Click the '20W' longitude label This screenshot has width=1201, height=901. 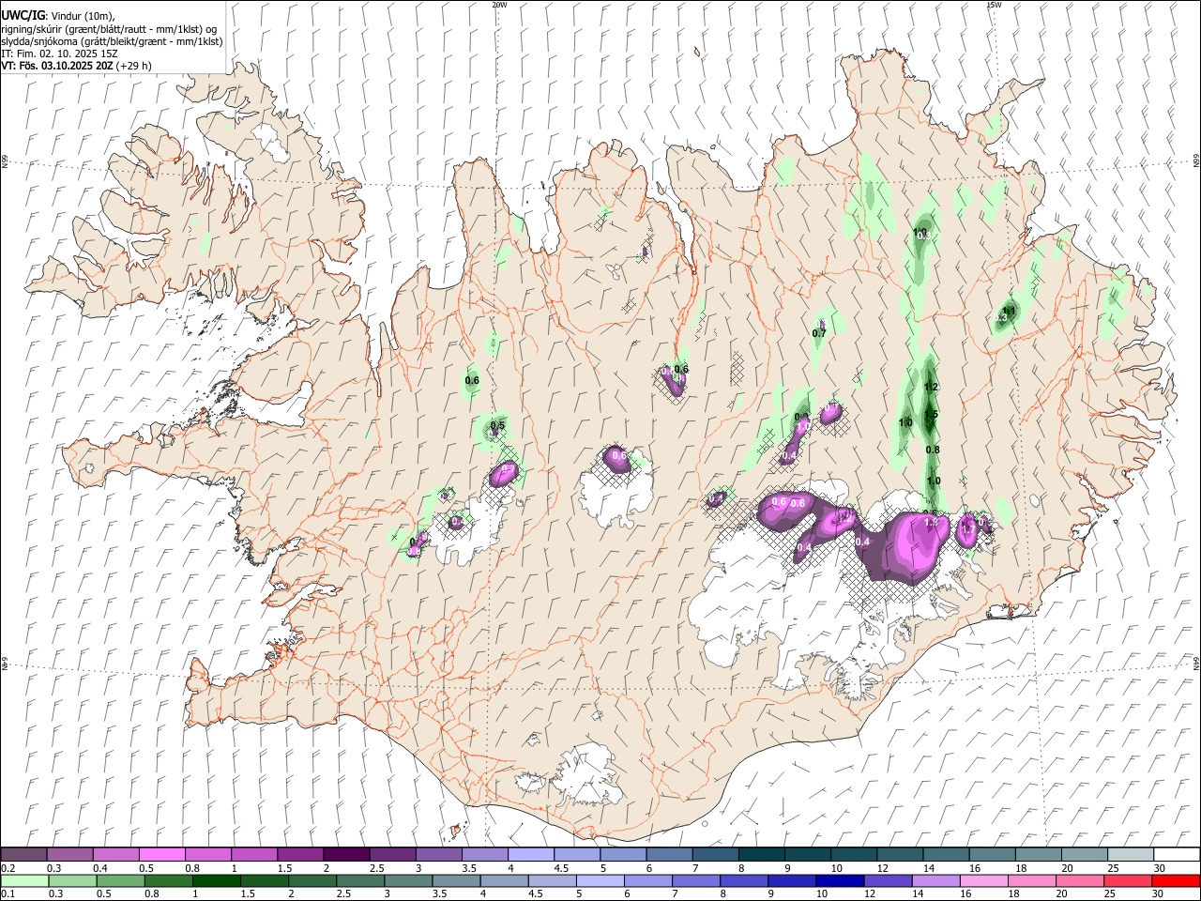click(x=499, y=5)
